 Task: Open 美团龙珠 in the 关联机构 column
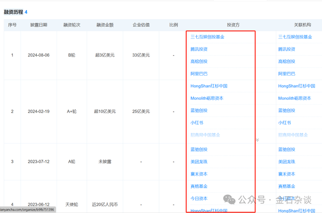click(287, 162)
